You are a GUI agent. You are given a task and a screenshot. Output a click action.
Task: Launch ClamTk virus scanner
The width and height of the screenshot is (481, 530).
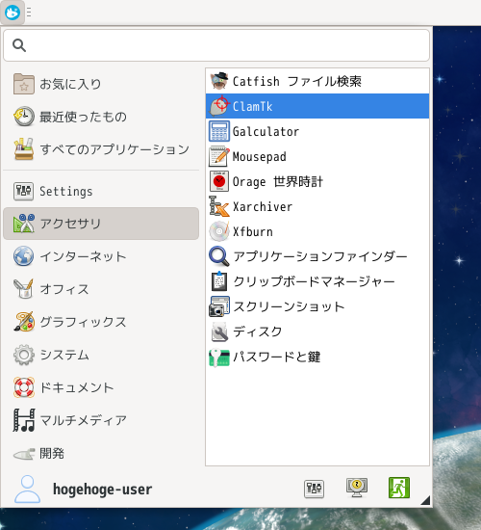pyautogui.click(x=317, y=106)
